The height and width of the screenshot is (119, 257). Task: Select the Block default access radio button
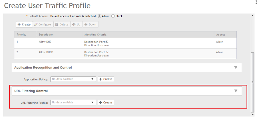click(x=113, y=16)
